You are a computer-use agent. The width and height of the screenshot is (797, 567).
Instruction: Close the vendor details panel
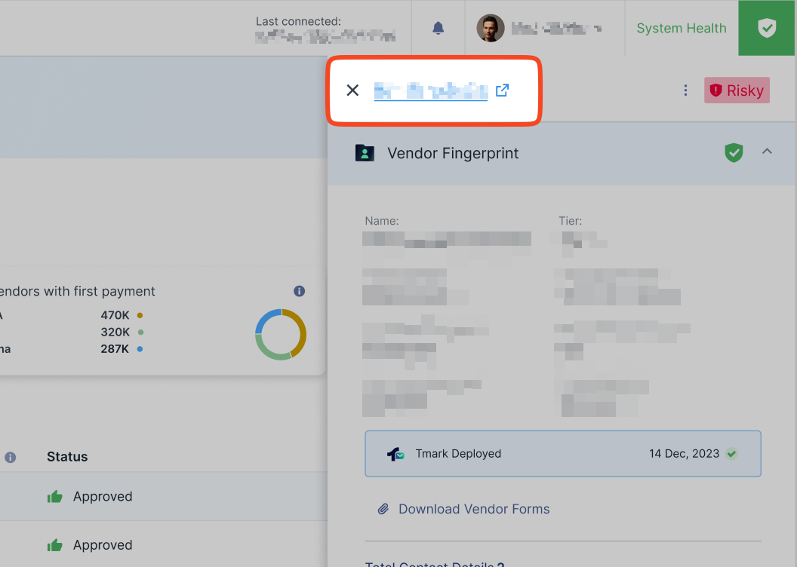pos(352,90)
